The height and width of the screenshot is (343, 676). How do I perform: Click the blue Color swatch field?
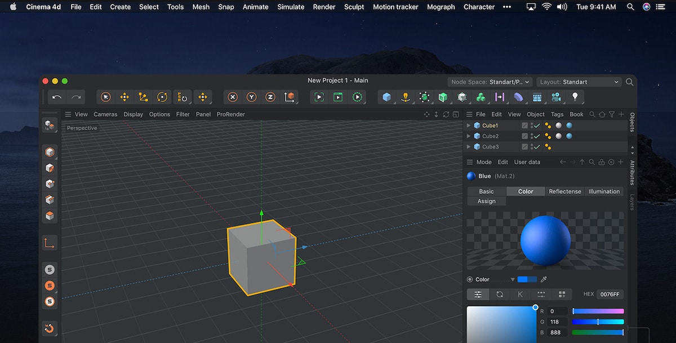[527, 279]
